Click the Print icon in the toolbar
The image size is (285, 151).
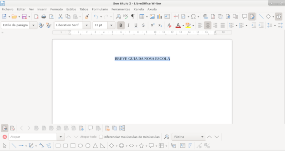coord(44,16)
